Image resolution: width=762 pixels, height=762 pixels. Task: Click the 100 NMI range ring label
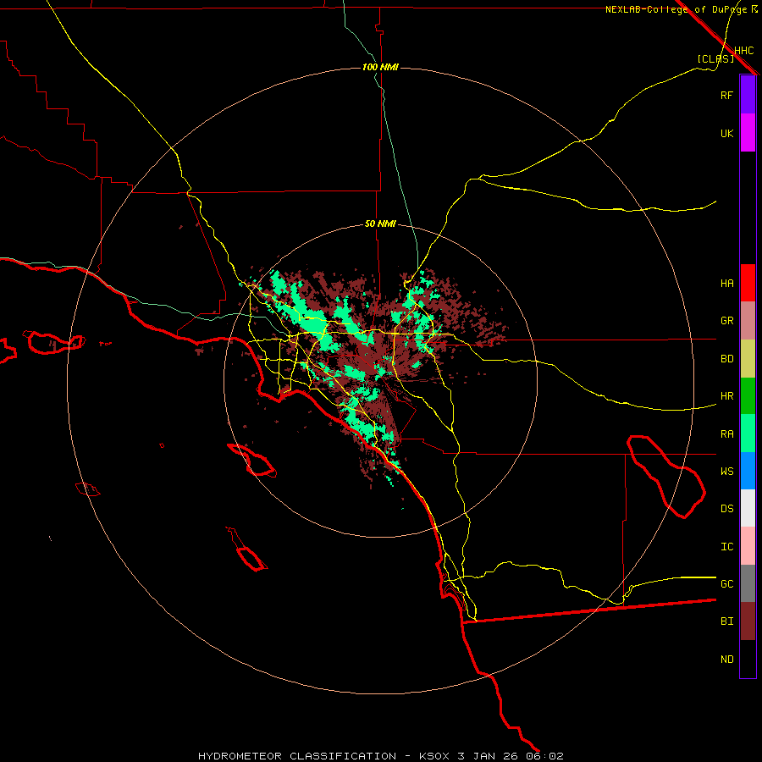click(x=380, y=67)
